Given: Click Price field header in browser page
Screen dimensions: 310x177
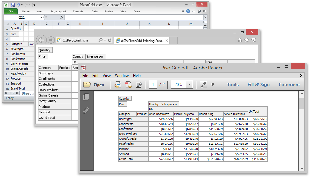Looking at the screenshot, I should [43, 56].
